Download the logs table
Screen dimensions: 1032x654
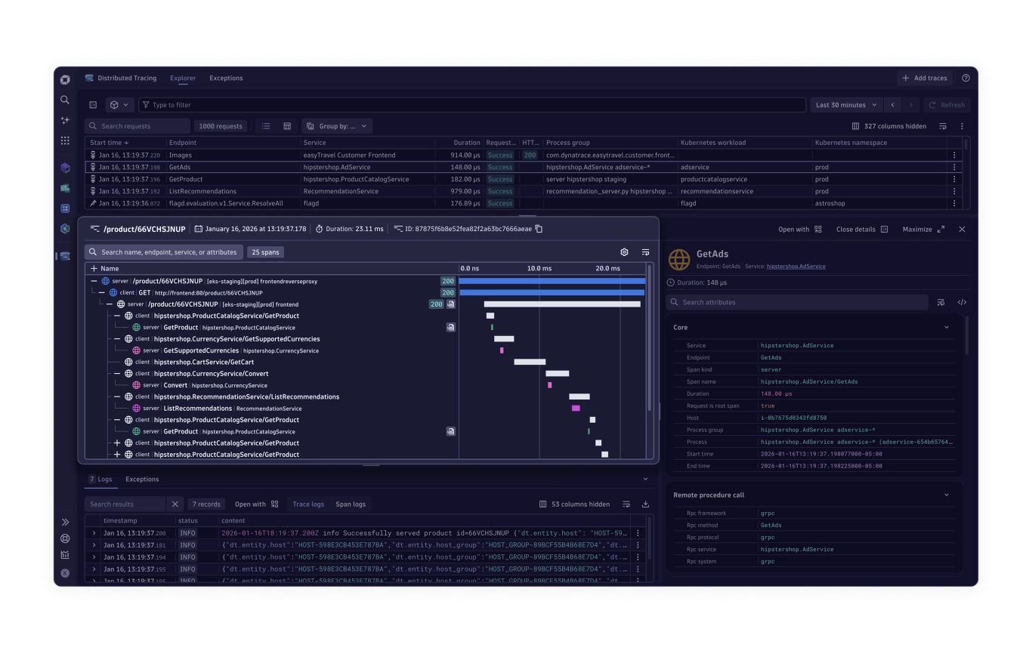click(645, 504)
